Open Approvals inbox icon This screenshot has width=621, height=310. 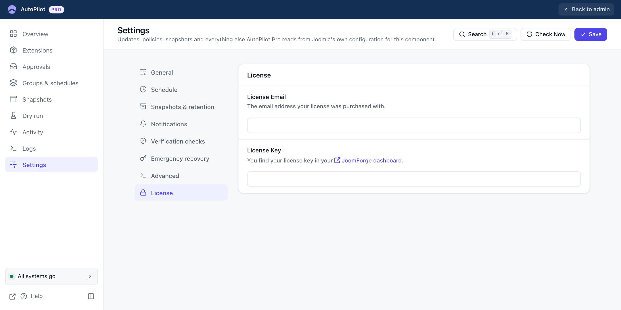(13, 67)
